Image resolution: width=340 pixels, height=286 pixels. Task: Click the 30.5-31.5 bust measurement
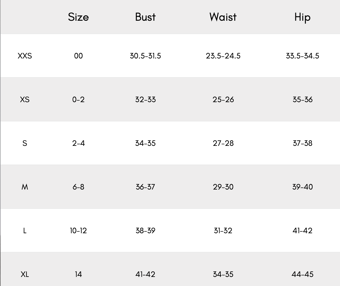pos(145,56)
